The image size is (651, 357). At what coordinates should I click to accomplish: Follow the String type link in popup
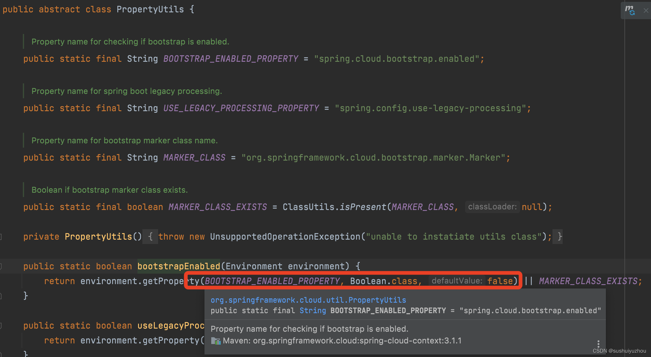coord(313,311)
